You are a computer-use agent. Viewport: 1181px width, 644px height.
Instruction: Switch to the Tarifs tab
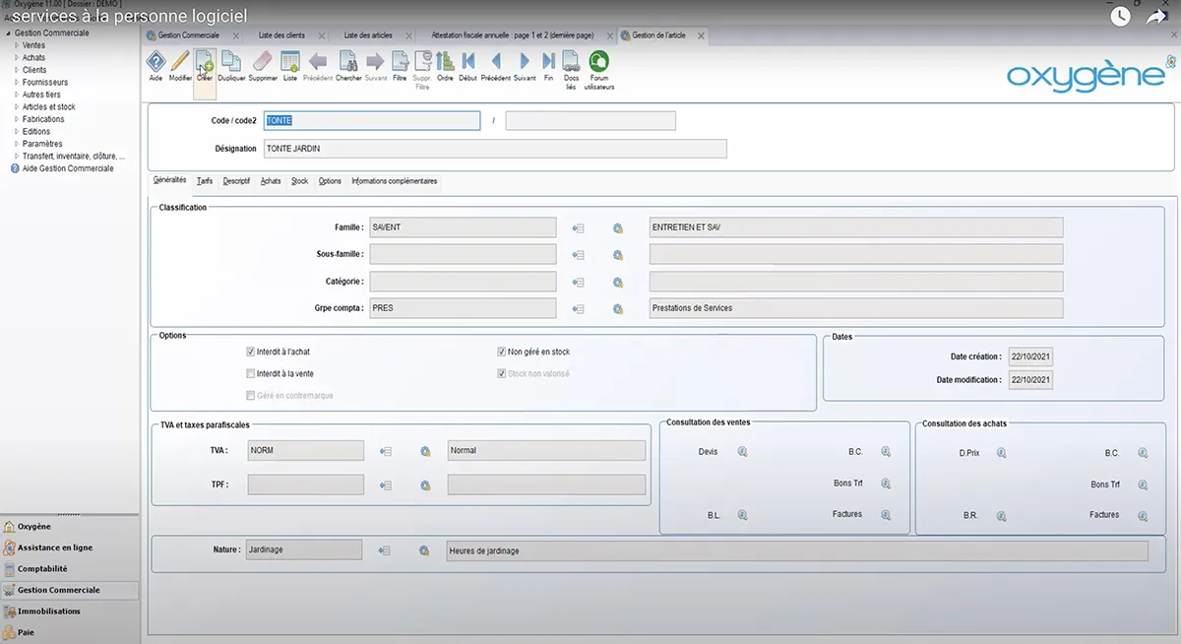coord(204,181)
